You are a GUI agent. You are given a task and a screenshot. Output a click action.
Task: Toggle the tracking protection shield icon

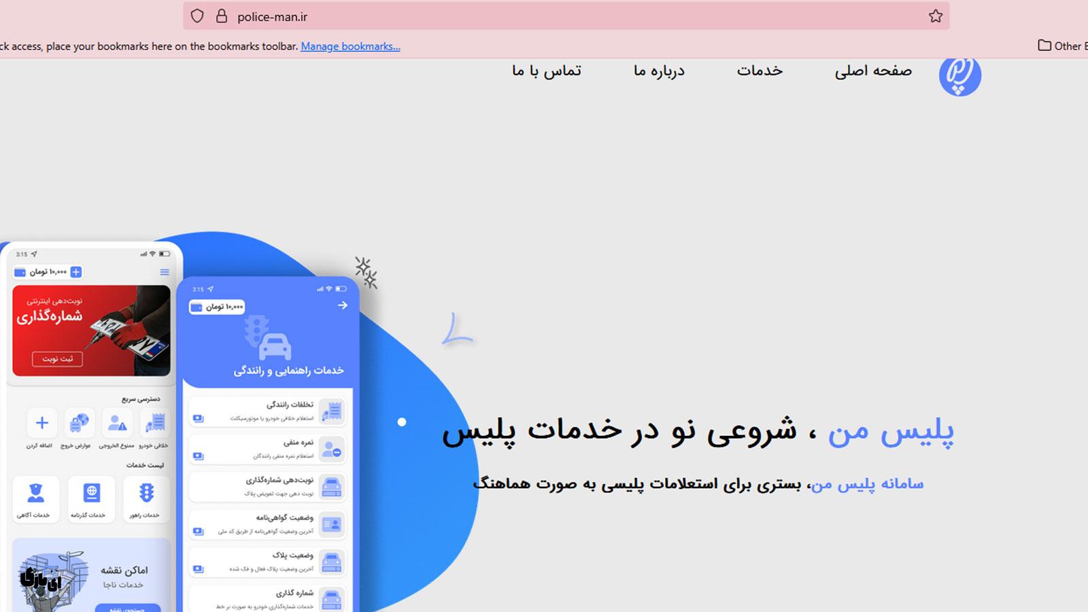197,16
